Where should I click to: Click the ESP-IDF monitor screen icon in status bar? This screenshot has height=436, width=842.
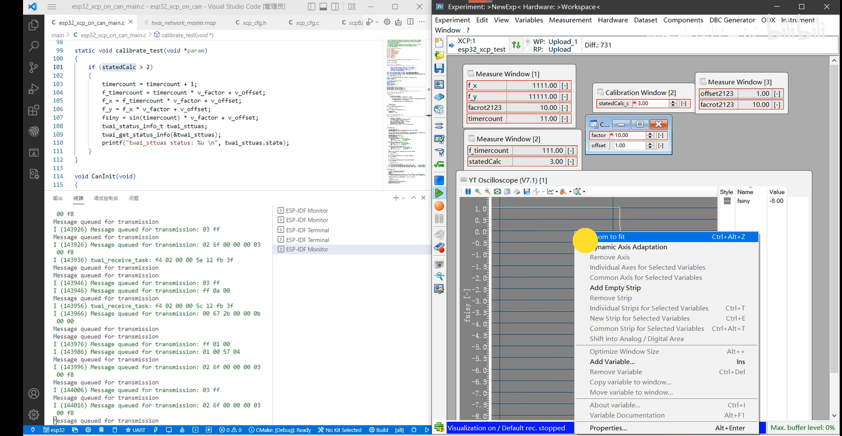pos(168,430)
